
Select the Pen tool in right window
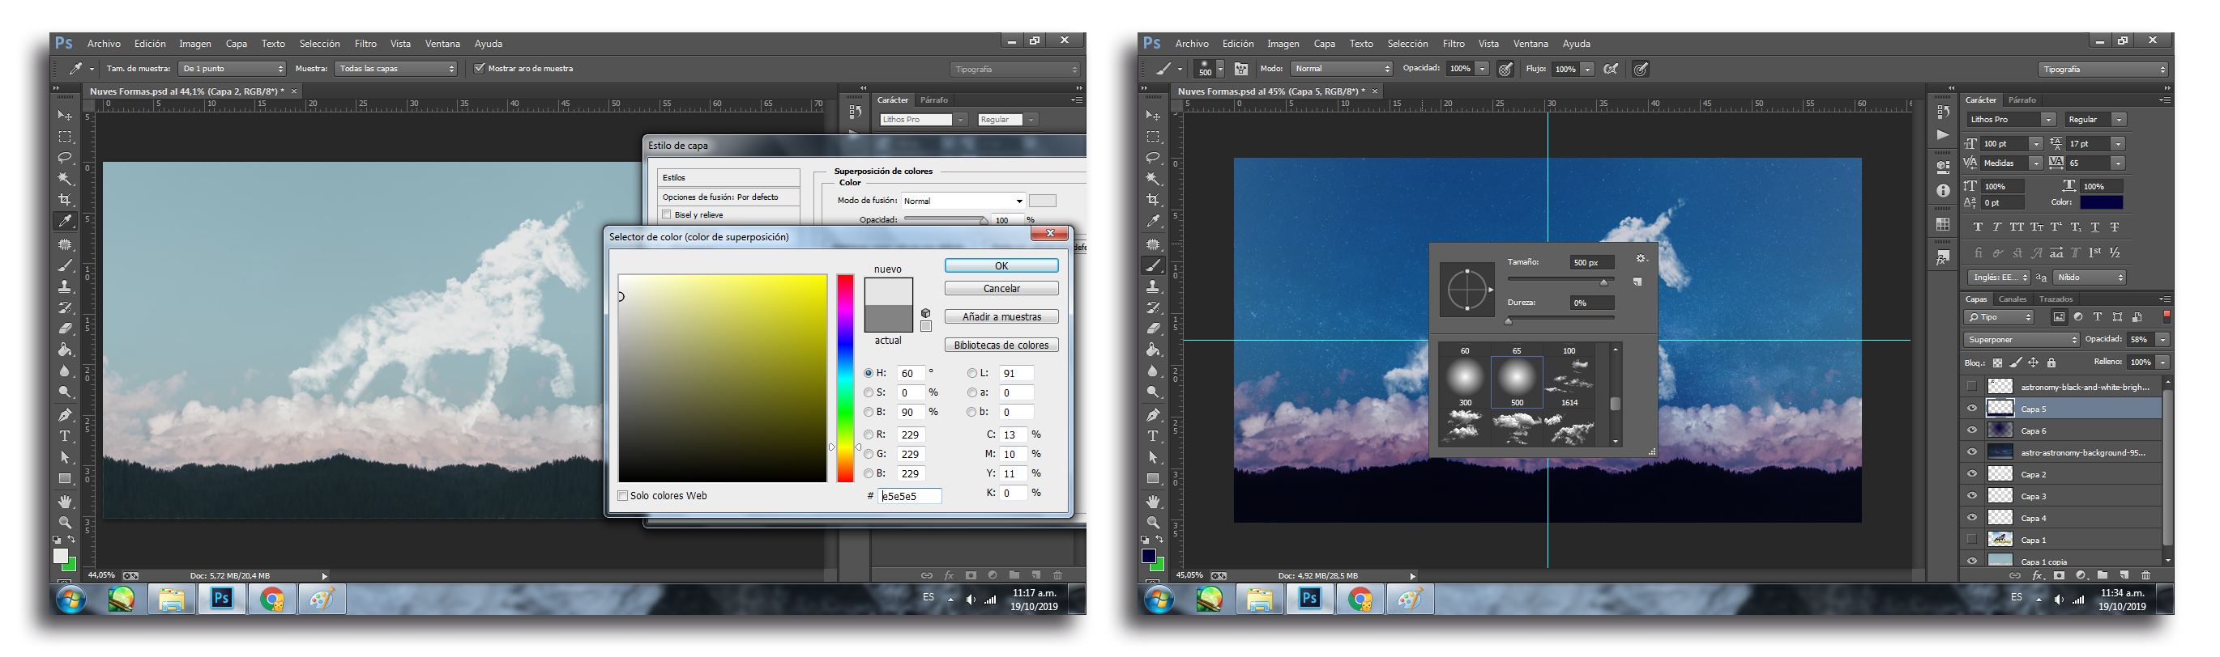tap(1153, 415)
